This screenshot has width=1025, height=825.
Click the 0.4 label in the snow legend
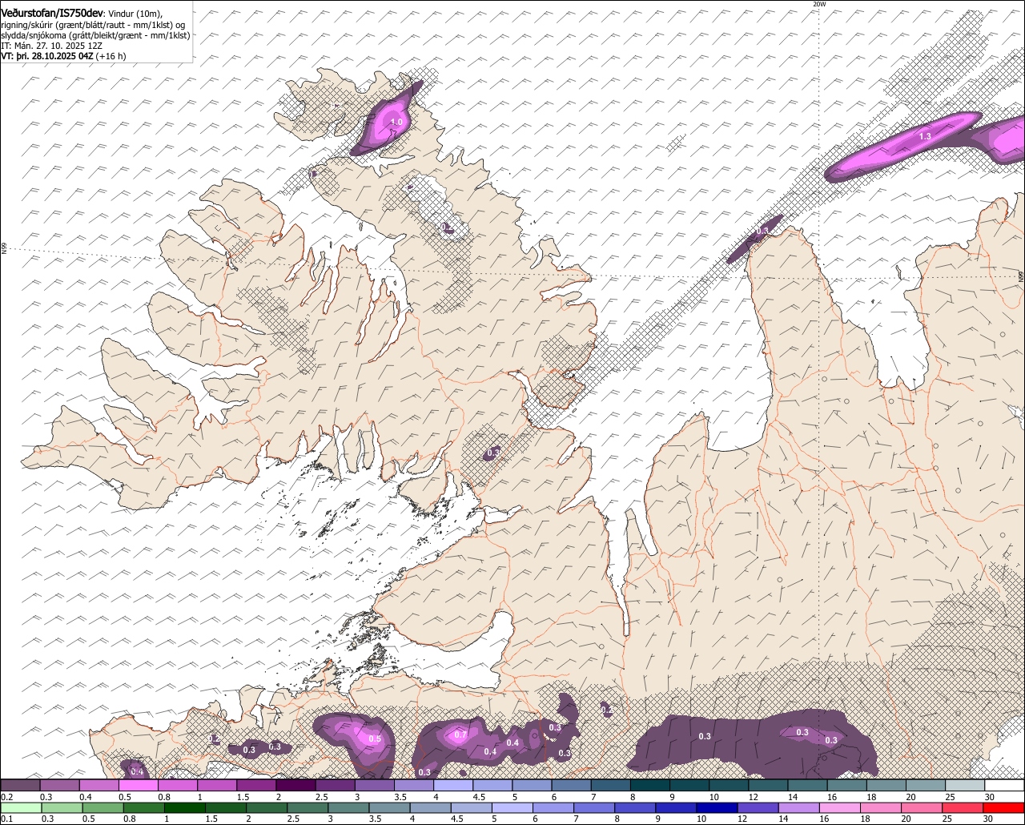coord(86,797)
